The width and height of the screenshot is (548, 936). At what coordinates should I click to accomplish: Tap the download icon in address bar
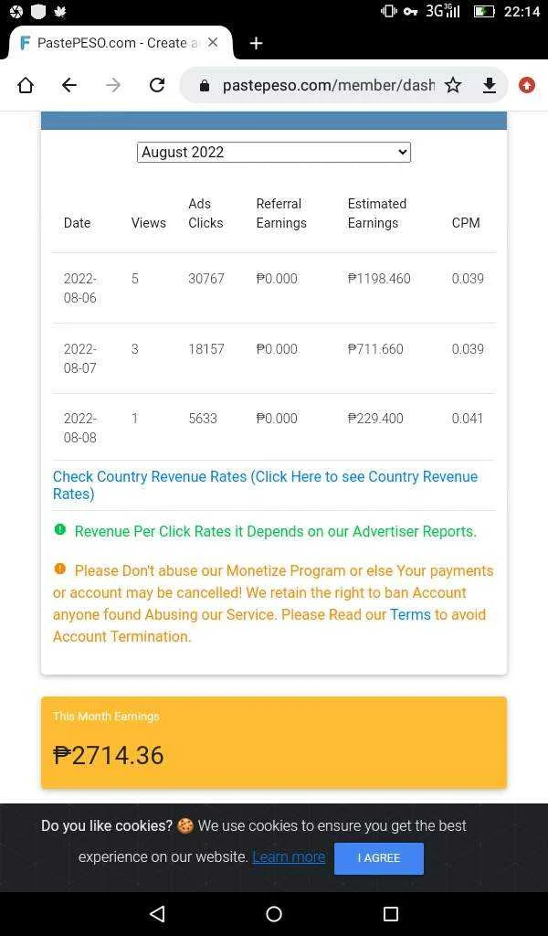[489, 85]
